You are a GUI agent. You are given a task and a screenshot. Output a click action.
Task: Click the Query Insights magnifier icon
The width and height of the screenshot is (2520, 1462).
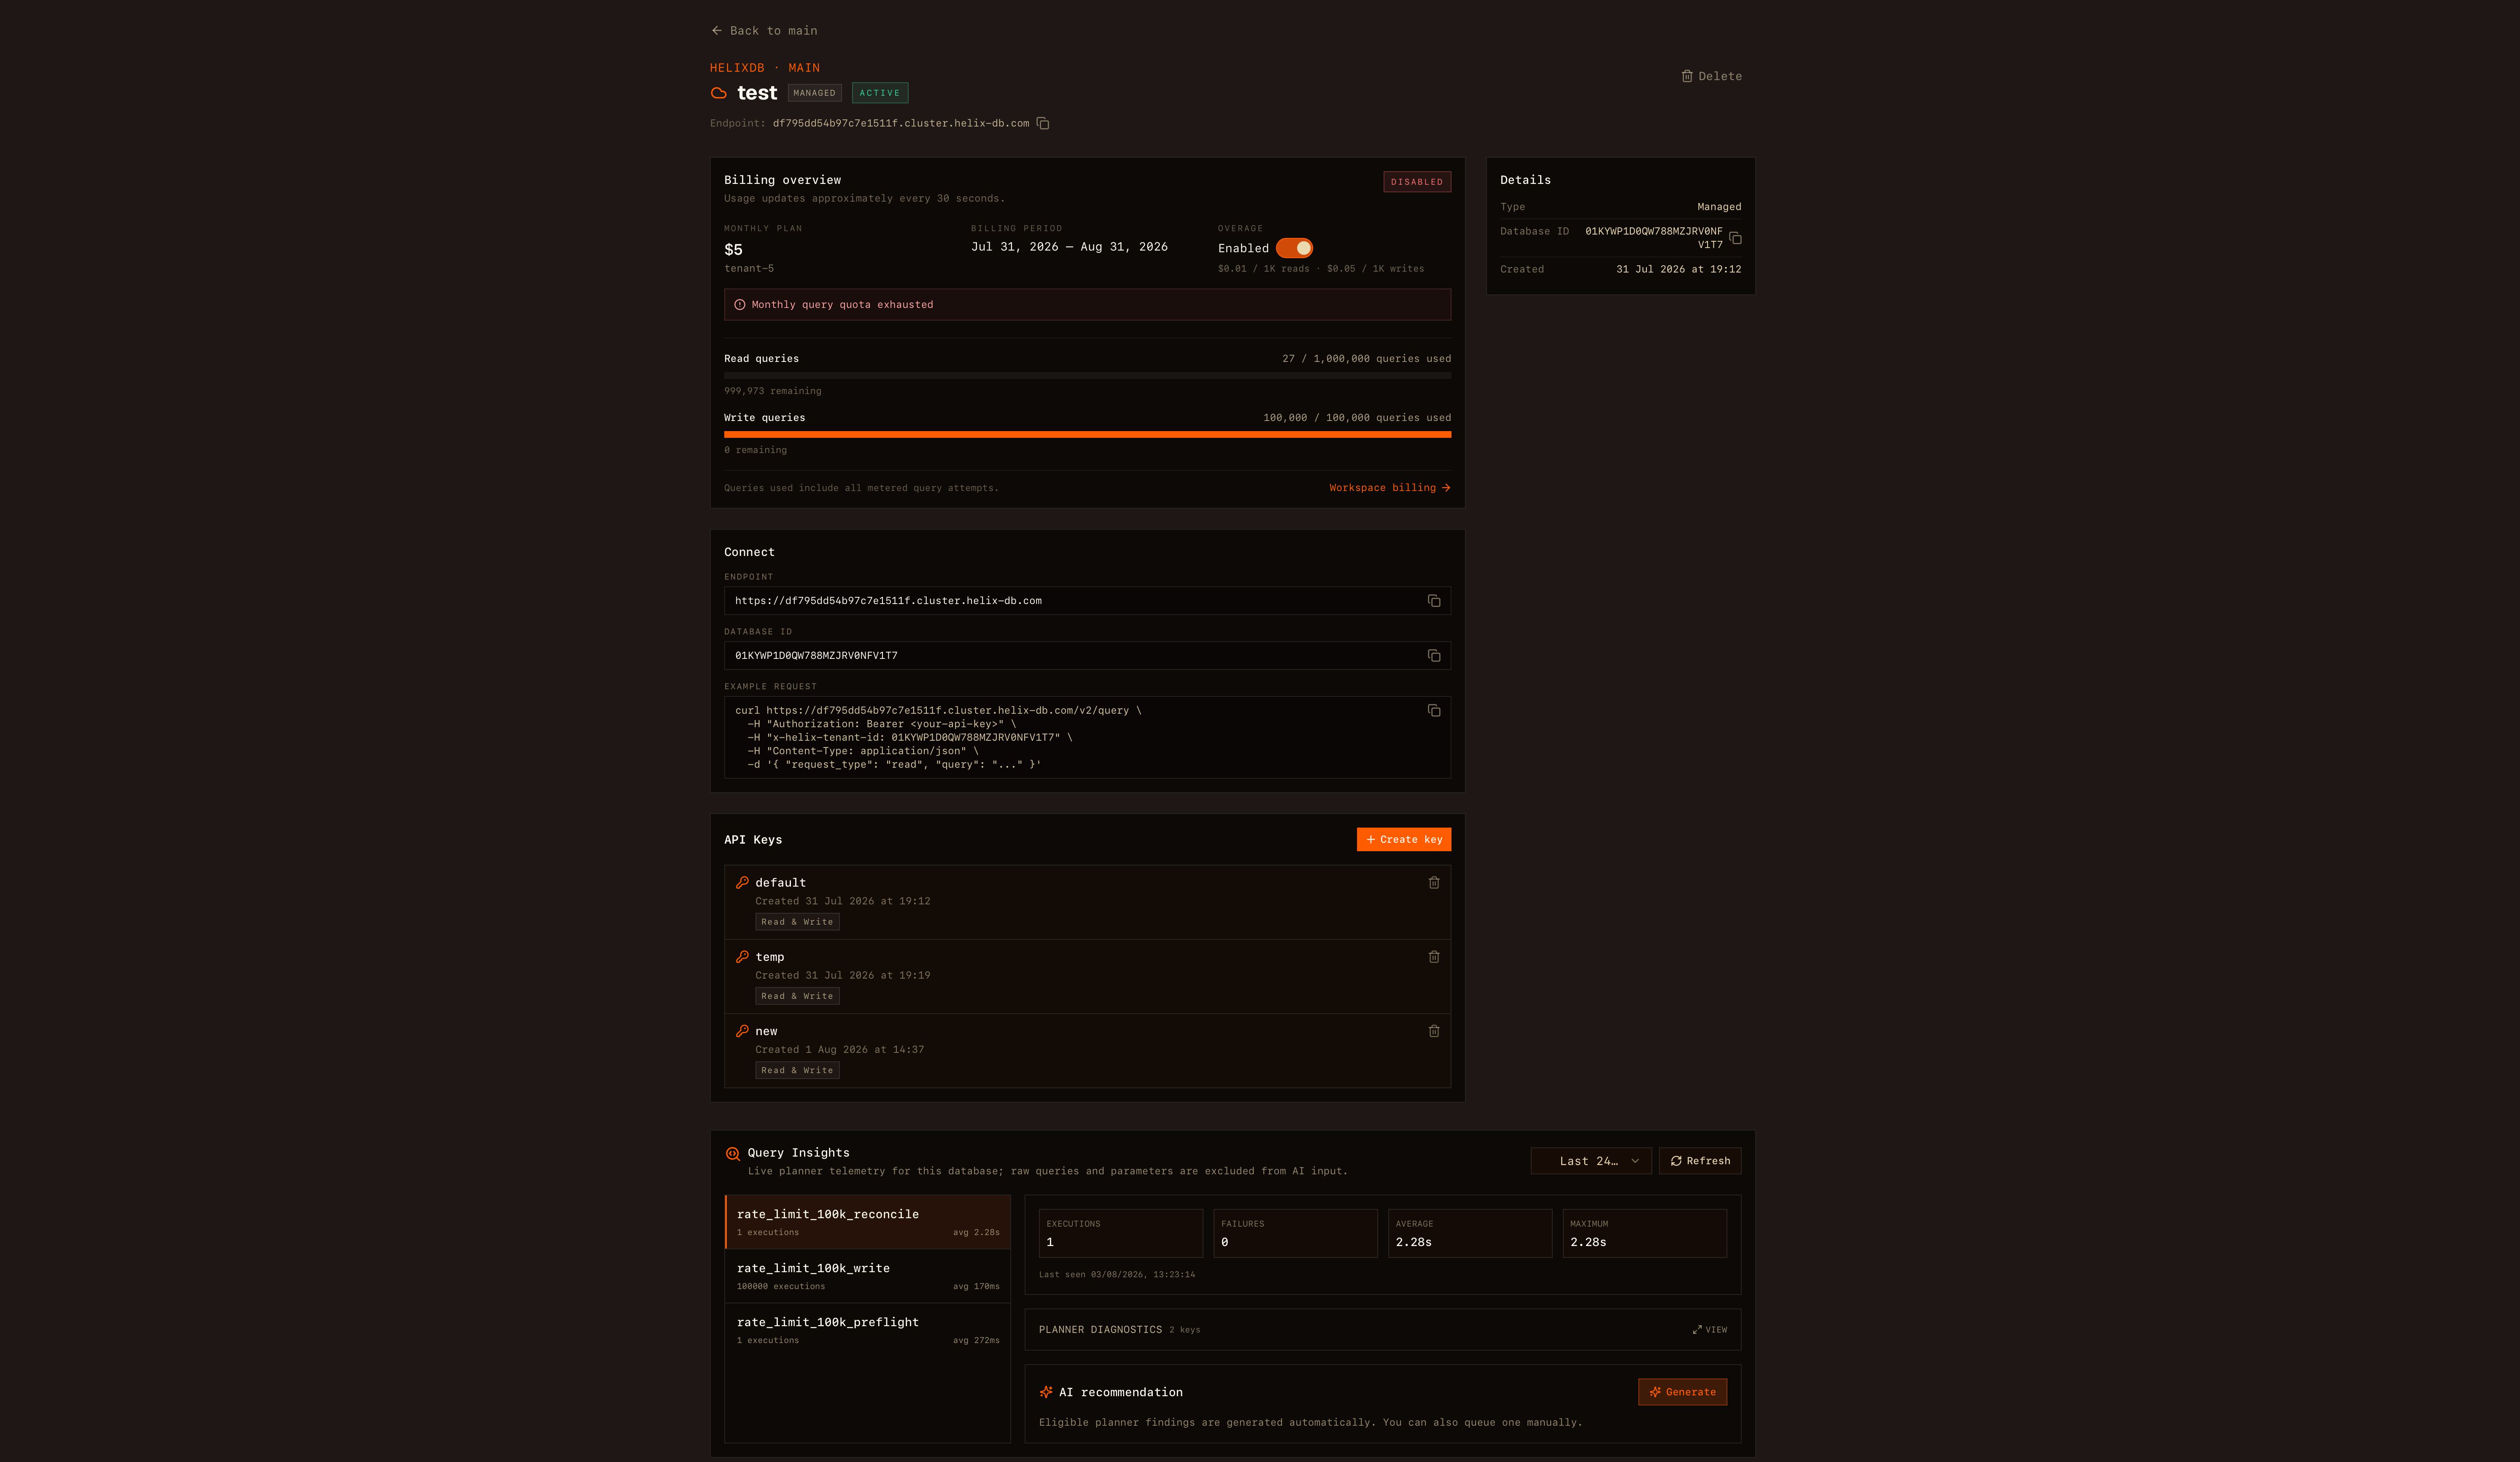click(x=733, y=1154)
